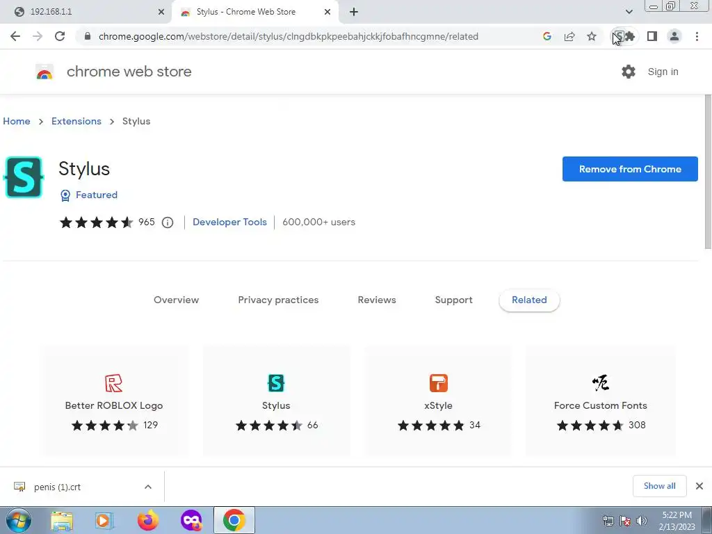
Task: Close the 192.168.1.1 tab
Action: click(161, 12)
